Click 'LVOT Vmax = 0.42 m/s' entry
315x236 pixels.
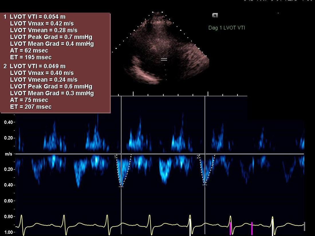[x=42, y=24]
